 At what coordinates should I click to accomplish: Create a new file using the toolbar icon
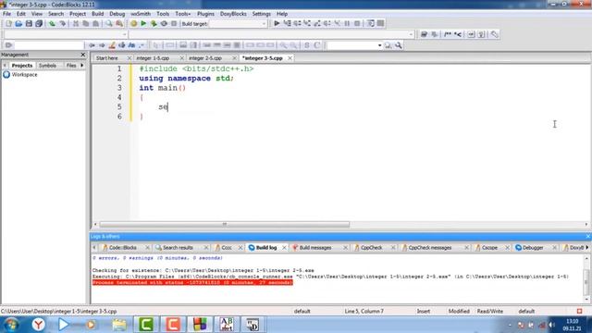coord(8,23)
